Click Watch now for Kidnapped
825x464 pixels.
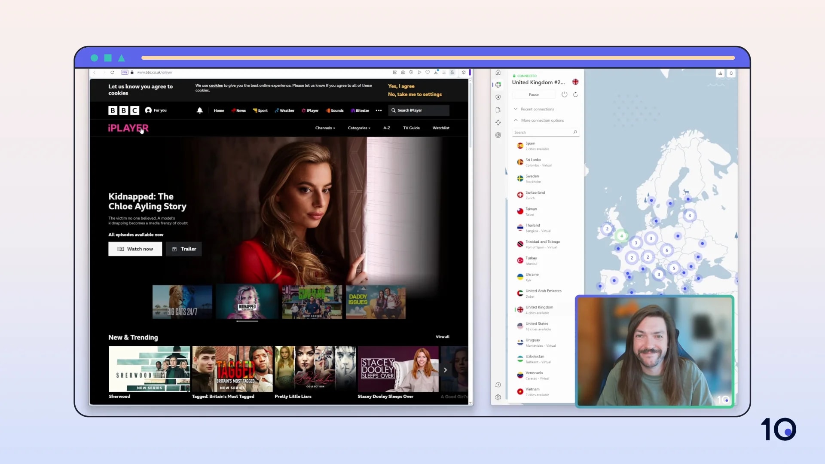coord(135,249)
